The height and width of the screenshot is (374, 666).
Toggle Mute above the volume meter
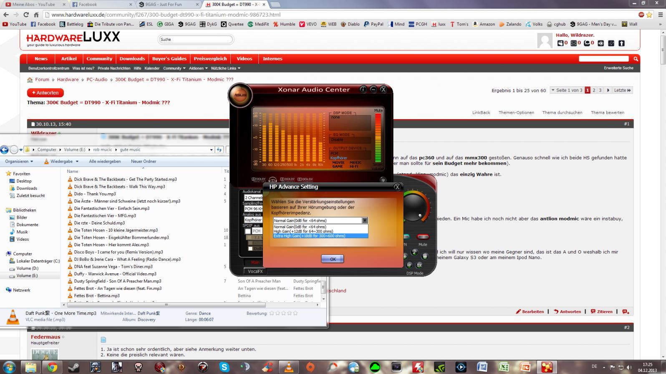pyautogui.click(x=378, y=110)
